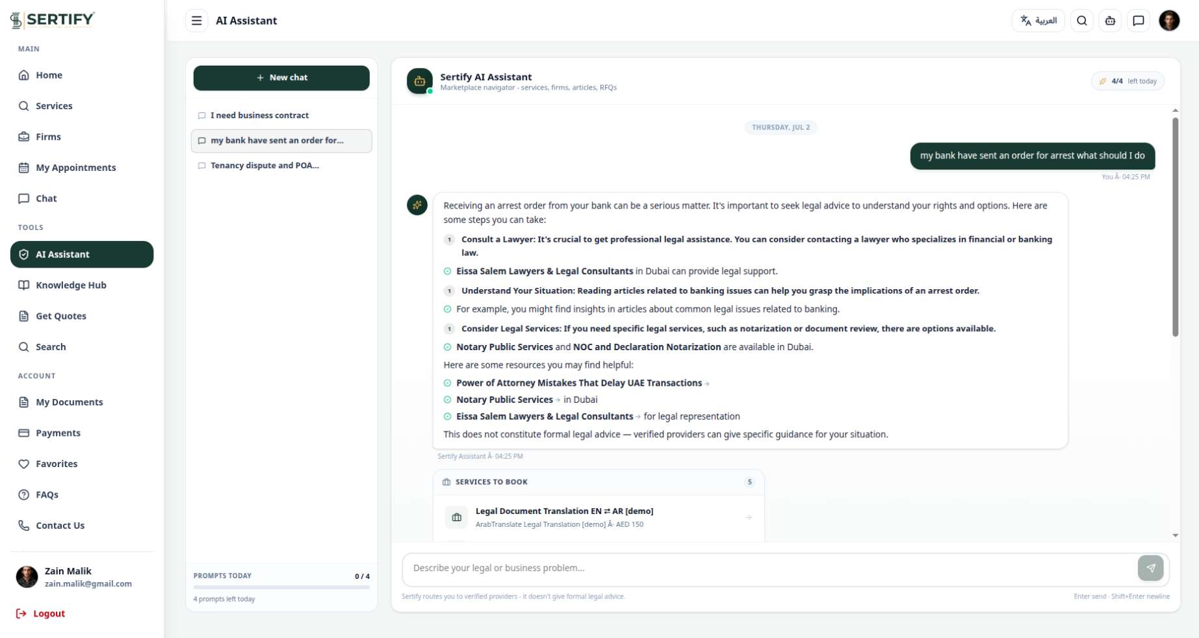The image size is (1199, 638).
Task: Open Favorites
Action: coord(82,464)
